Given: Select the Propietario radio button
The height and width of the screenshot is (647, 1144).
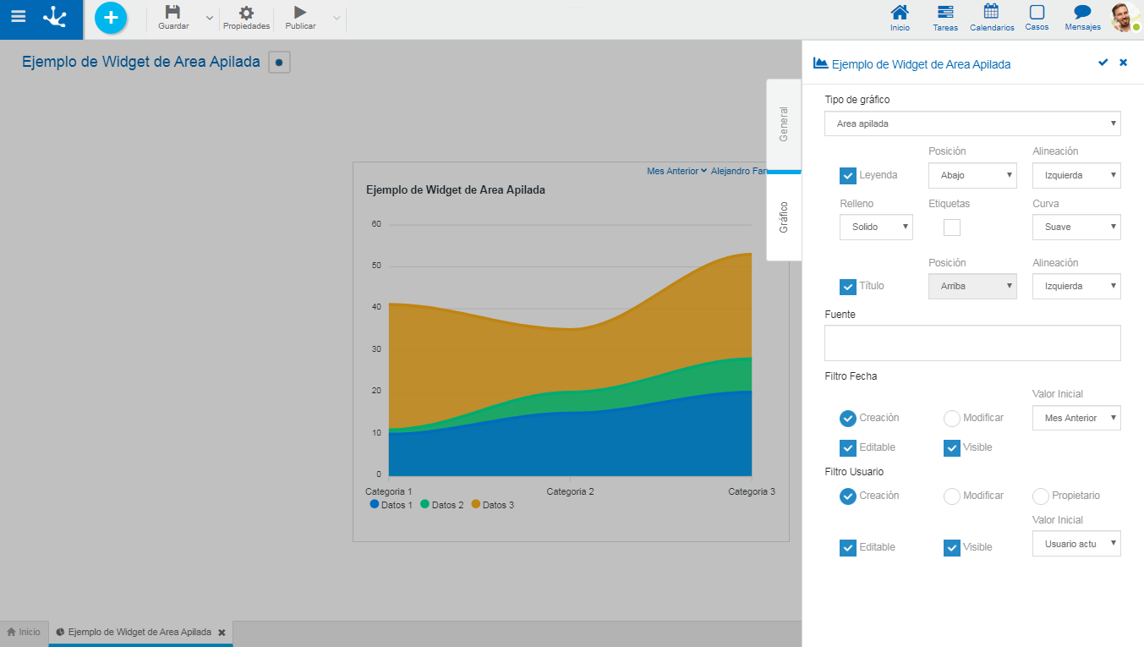Looking at the screenshot, I should 1041,496.
